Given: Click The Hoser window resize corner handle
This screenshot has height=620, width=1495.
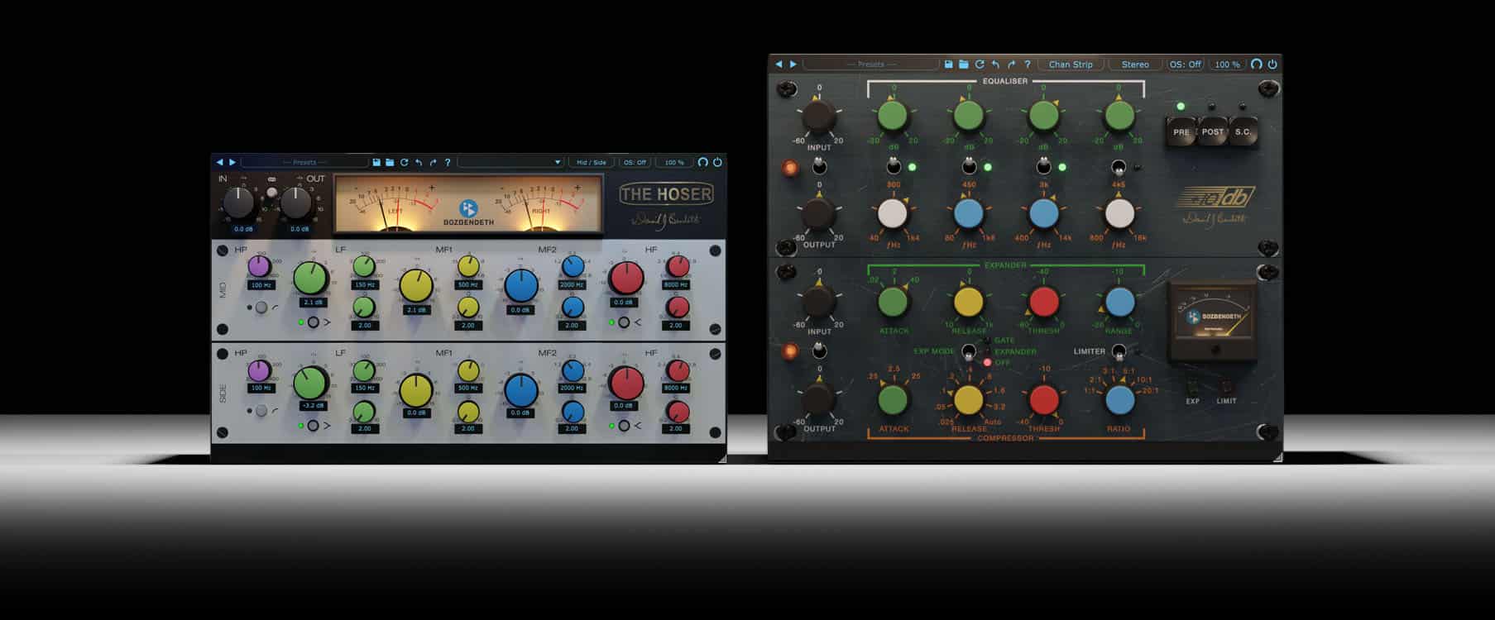Looking at the screenshot, I should coord(721,458).
